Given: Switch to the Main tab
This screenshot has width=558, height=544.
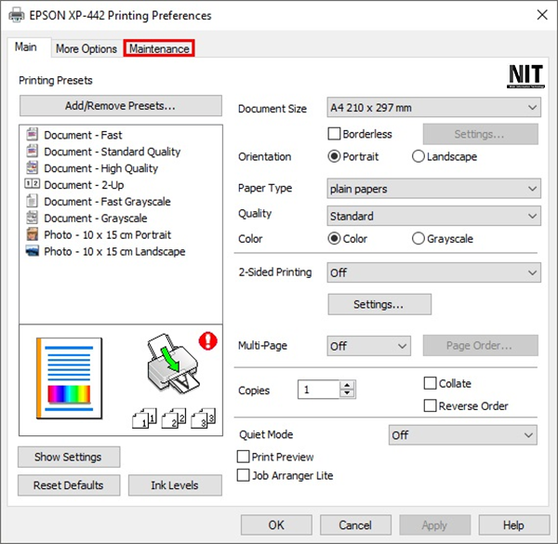Looking at the screenshot, I should click(x=26, y=47).
